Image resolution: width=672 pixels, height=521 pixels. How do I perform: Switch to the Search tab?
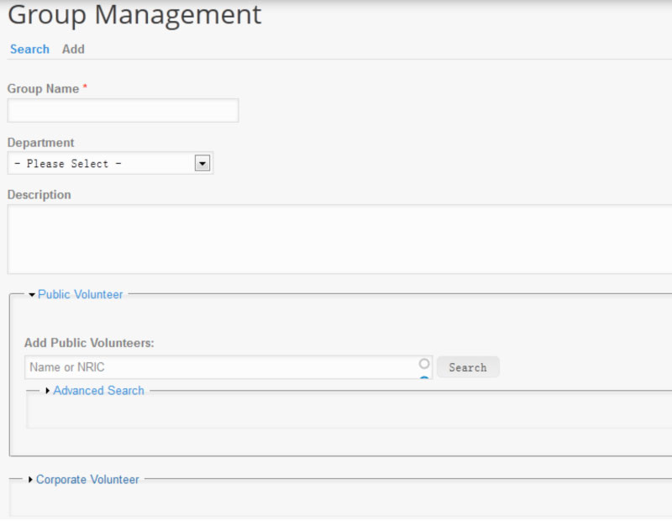point(29,50)
